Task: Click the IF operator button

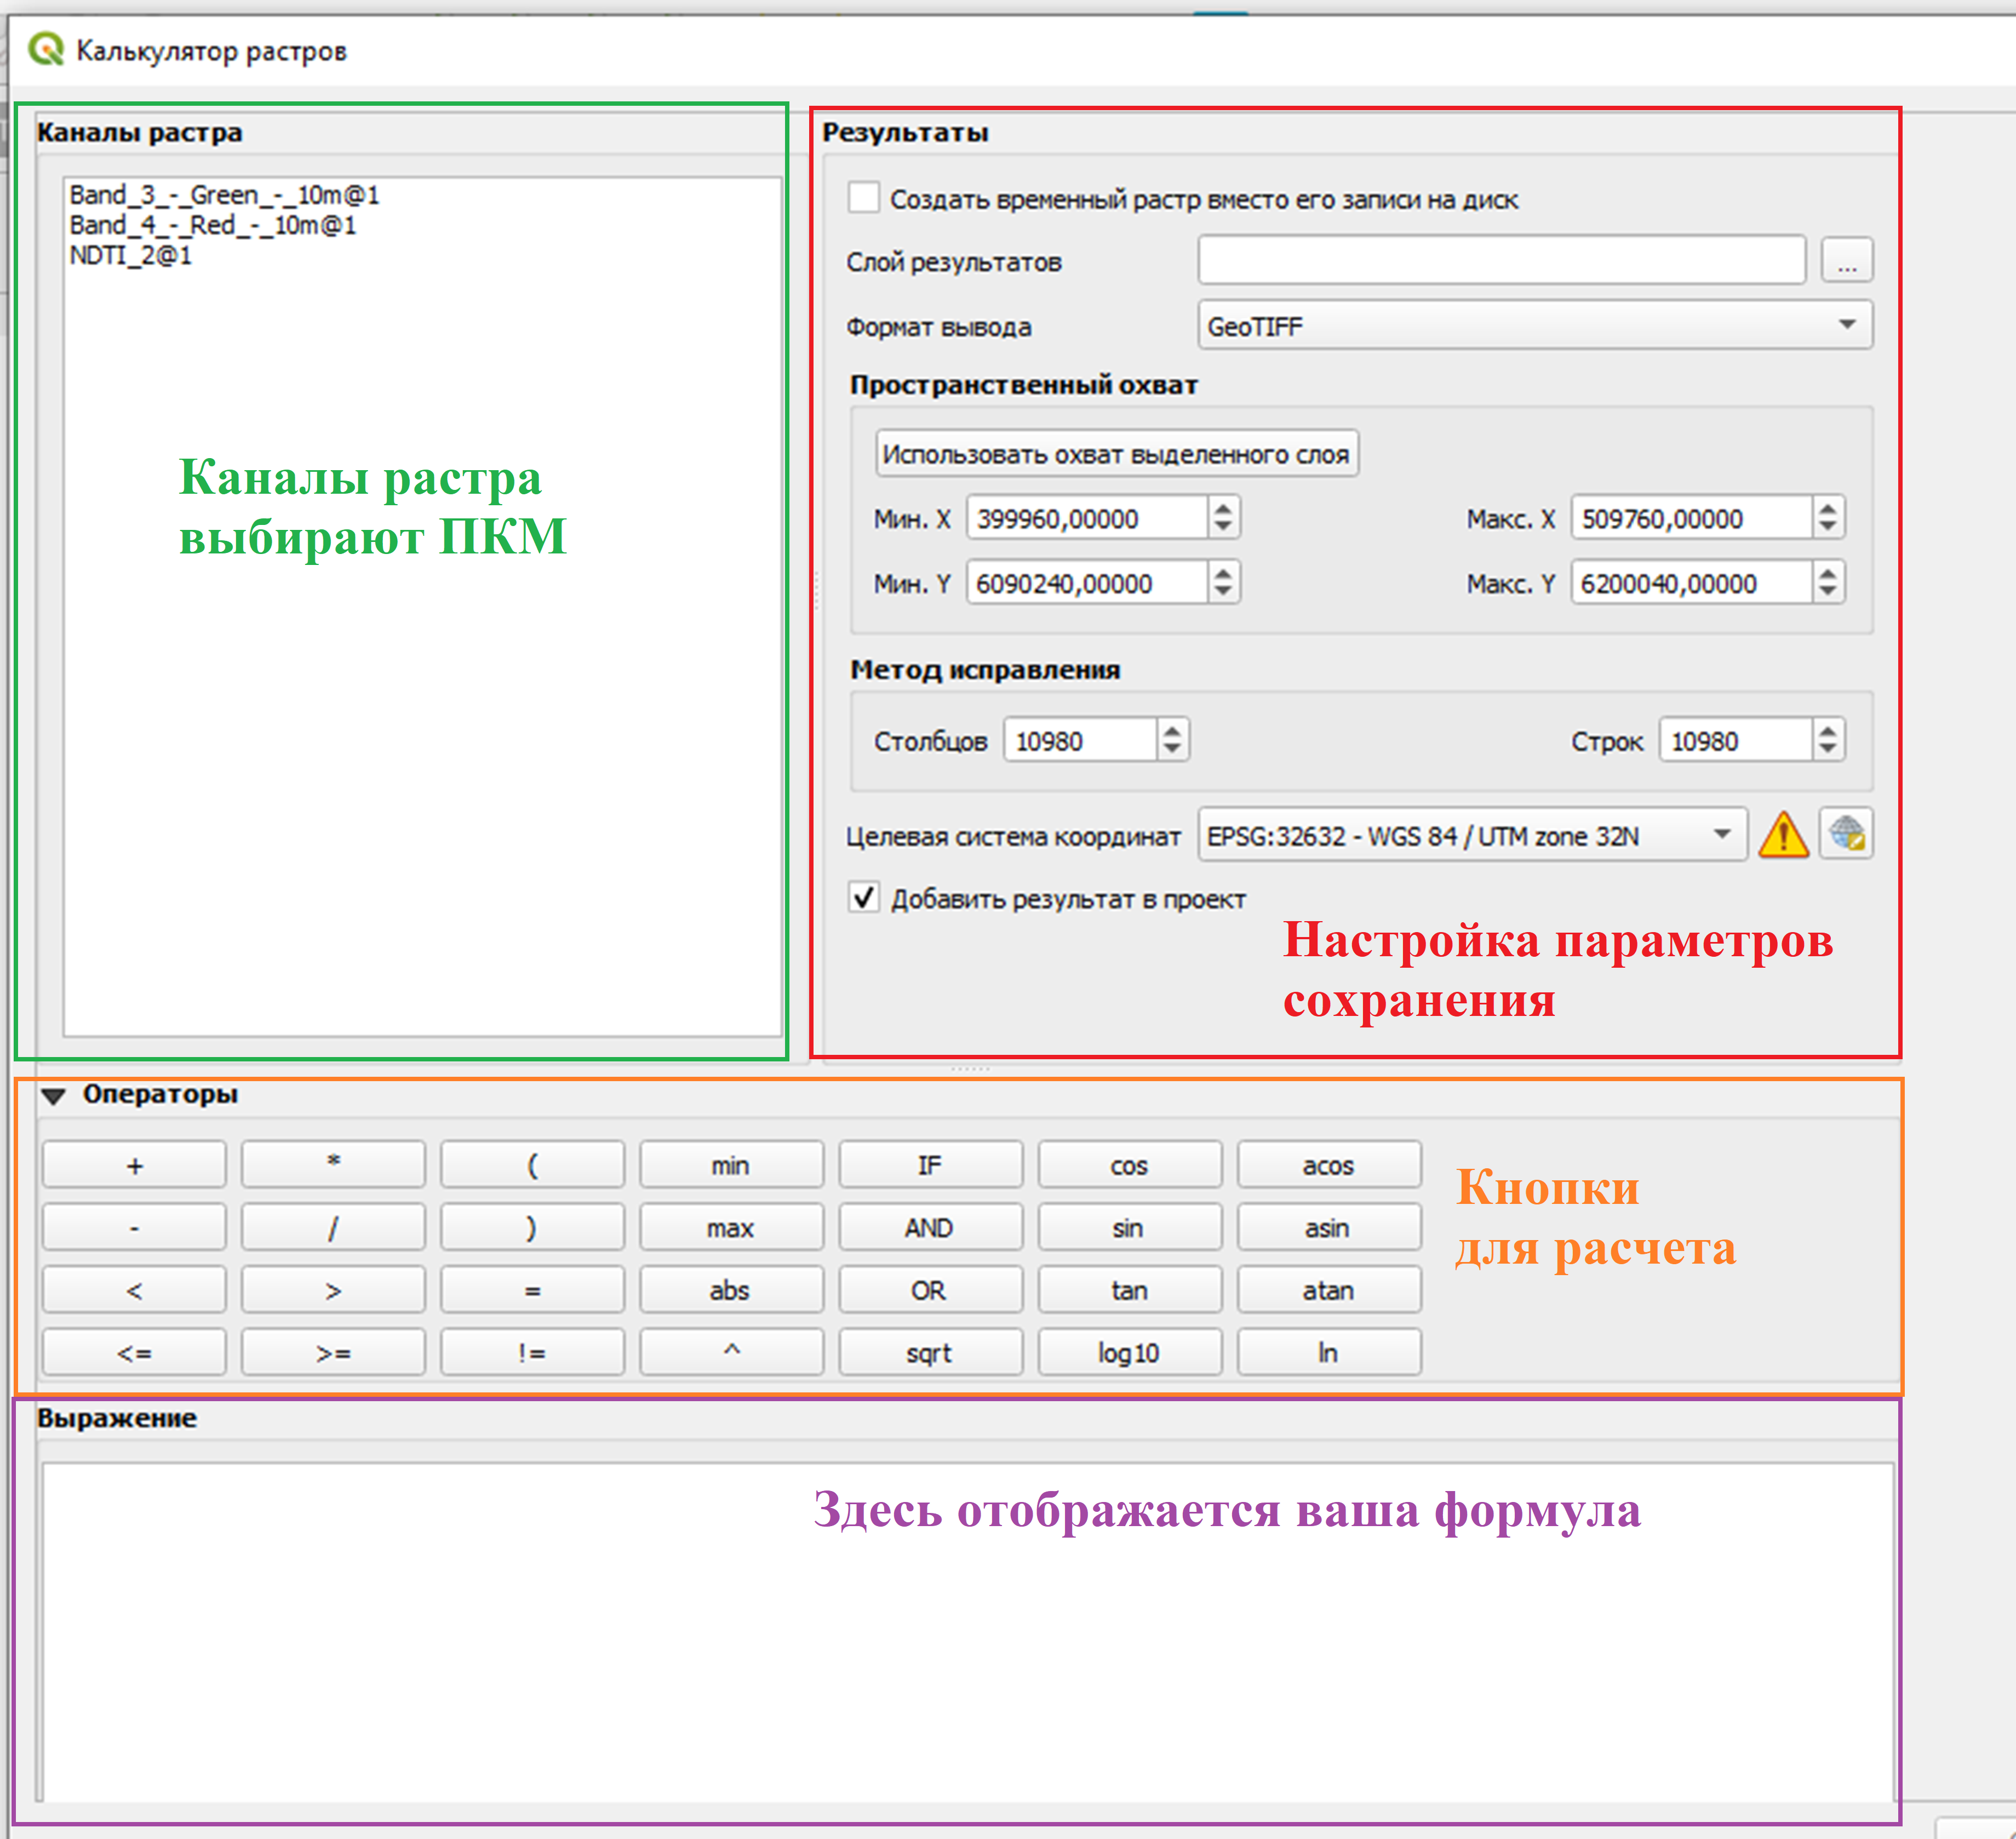Action: click(930, 1165)
